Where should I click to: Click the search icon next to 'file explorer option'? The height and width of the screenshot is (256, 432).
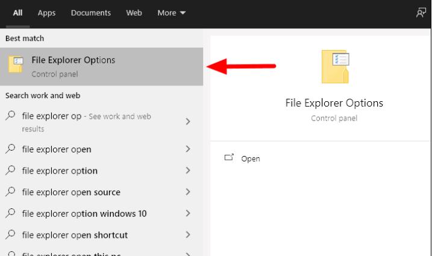coord(11,170)
